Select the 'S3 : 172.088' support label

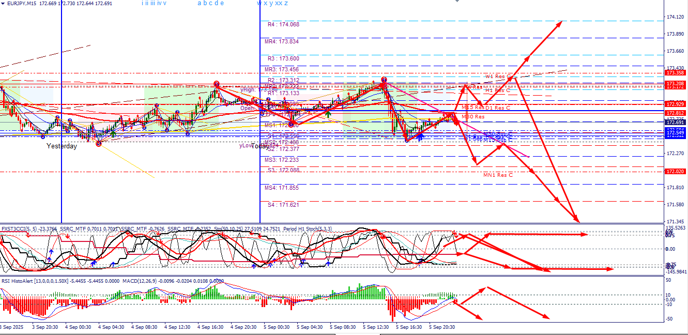283,170
